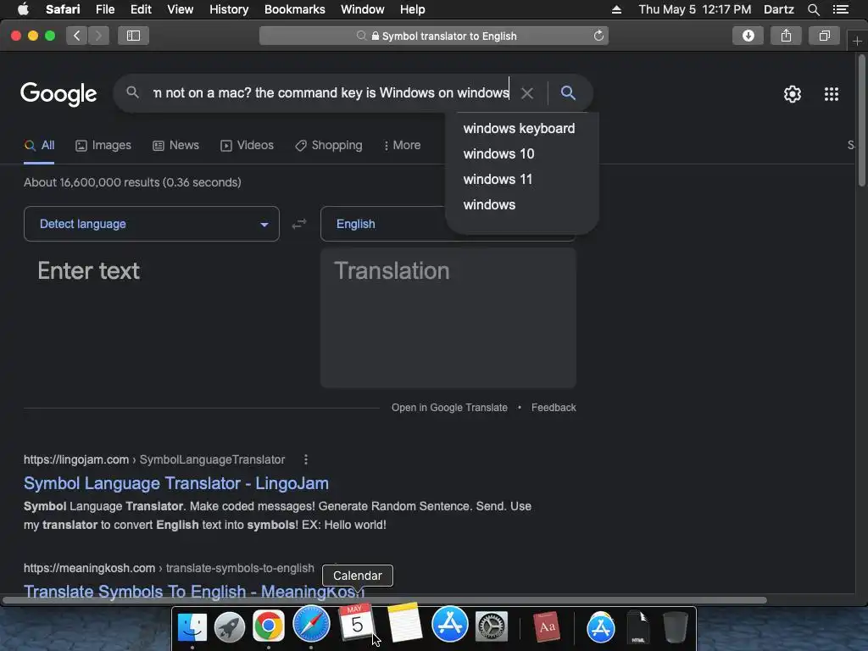Open Notes from the Dock
This screenshot has width=868, height=651.
point(404,623)
